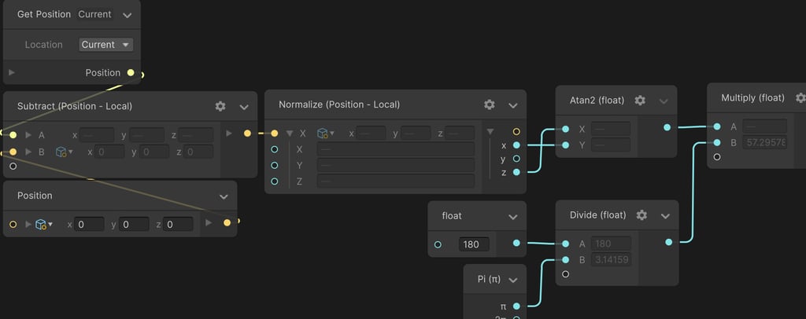
Task: Click Divide A input port
Action: pos(565,244)
